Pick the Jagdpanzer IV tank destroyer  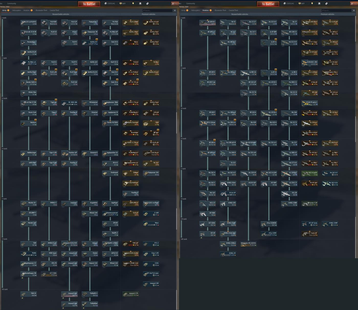(110, 113)
